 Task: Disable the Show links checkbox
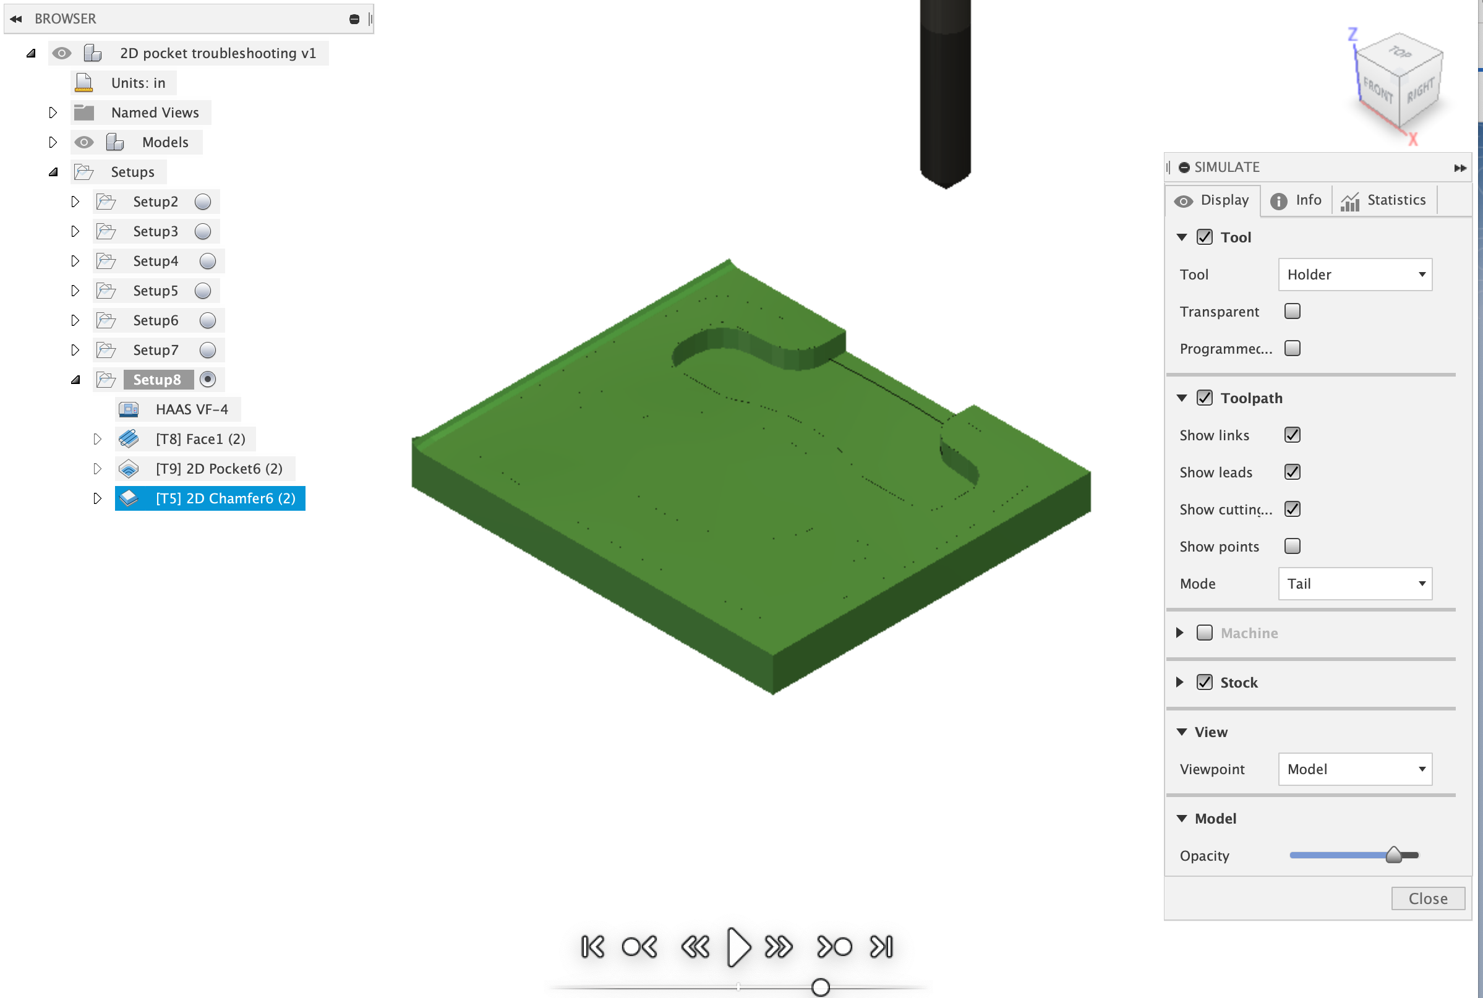[x=1292, y=435]
